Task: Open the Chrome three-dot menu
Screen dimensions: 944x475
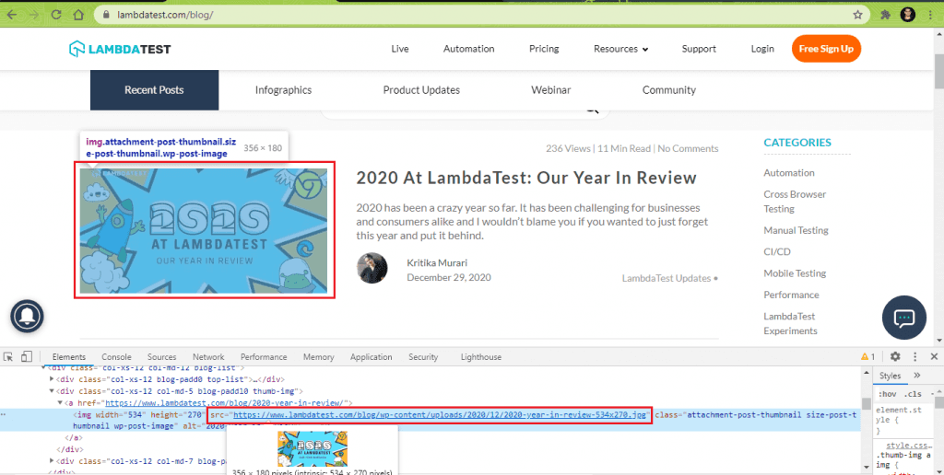Action: coord(931,15)
